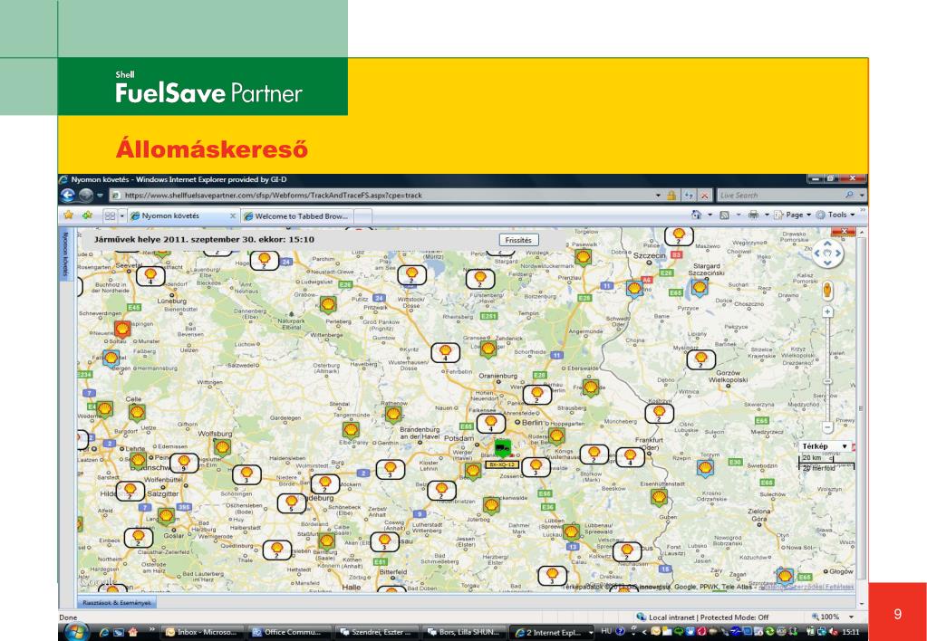927x641 pixels.
Task: Open the Quick Tabs grid view
Action: 110,215
